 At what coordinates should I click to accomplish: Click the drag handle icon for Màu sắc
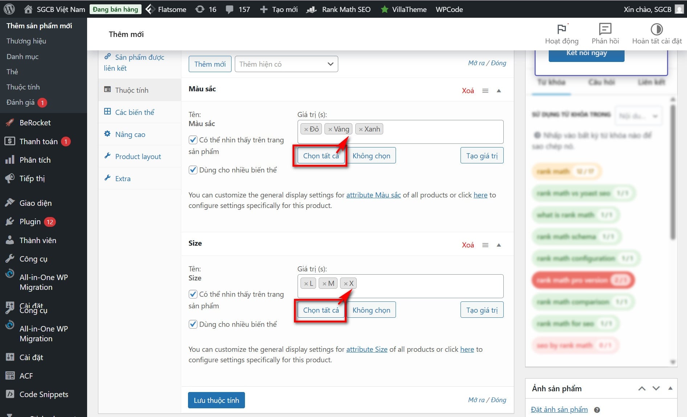coord(485,91)
